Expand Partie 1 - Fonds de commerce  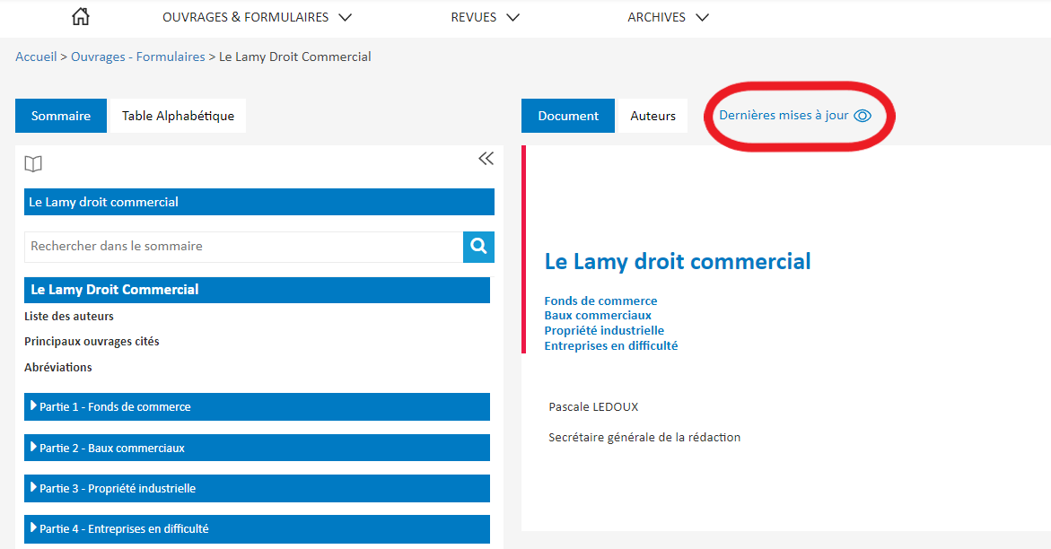point(257,407)
